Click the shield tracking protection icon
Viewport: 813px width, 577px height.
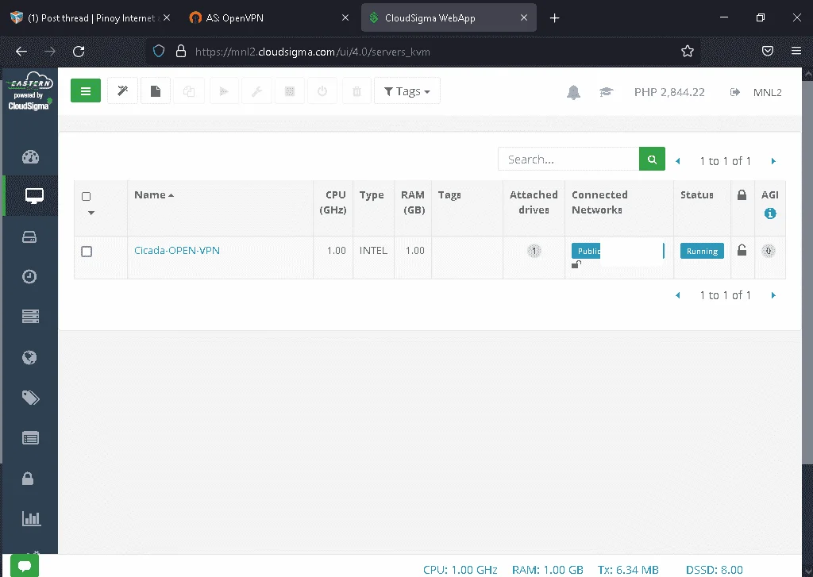click(x=159, y=51)
